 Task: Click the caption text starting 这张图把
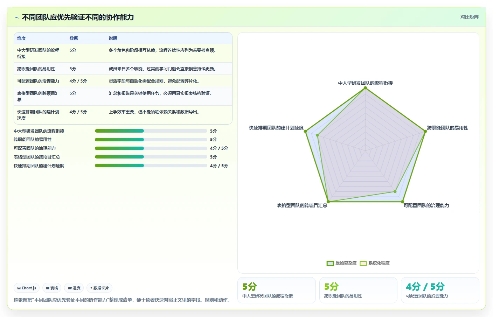click(x=123, y=300)
